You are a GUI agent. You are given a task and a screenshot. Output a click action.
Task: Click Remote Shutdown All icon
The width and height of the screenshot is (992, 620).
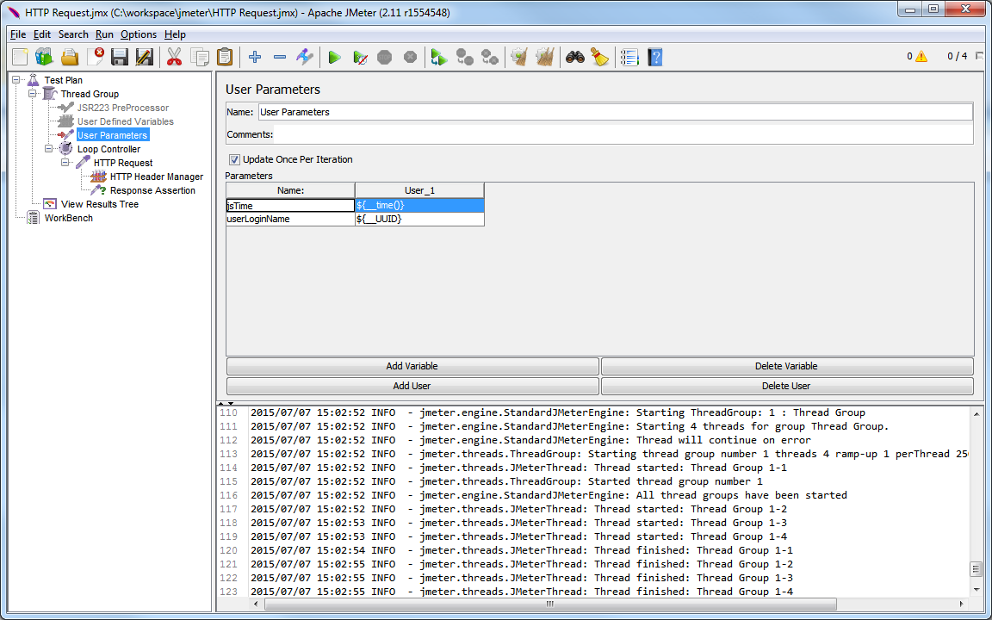click(490, 57)
